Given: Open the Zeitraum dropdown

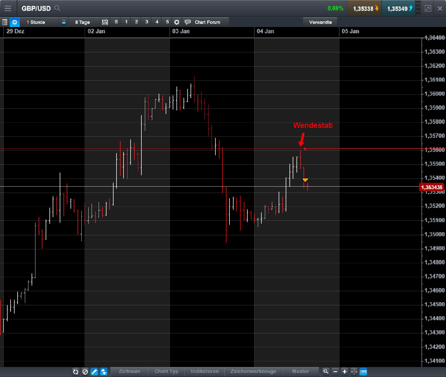Looking at the screenshot, I should coord(130,371).
